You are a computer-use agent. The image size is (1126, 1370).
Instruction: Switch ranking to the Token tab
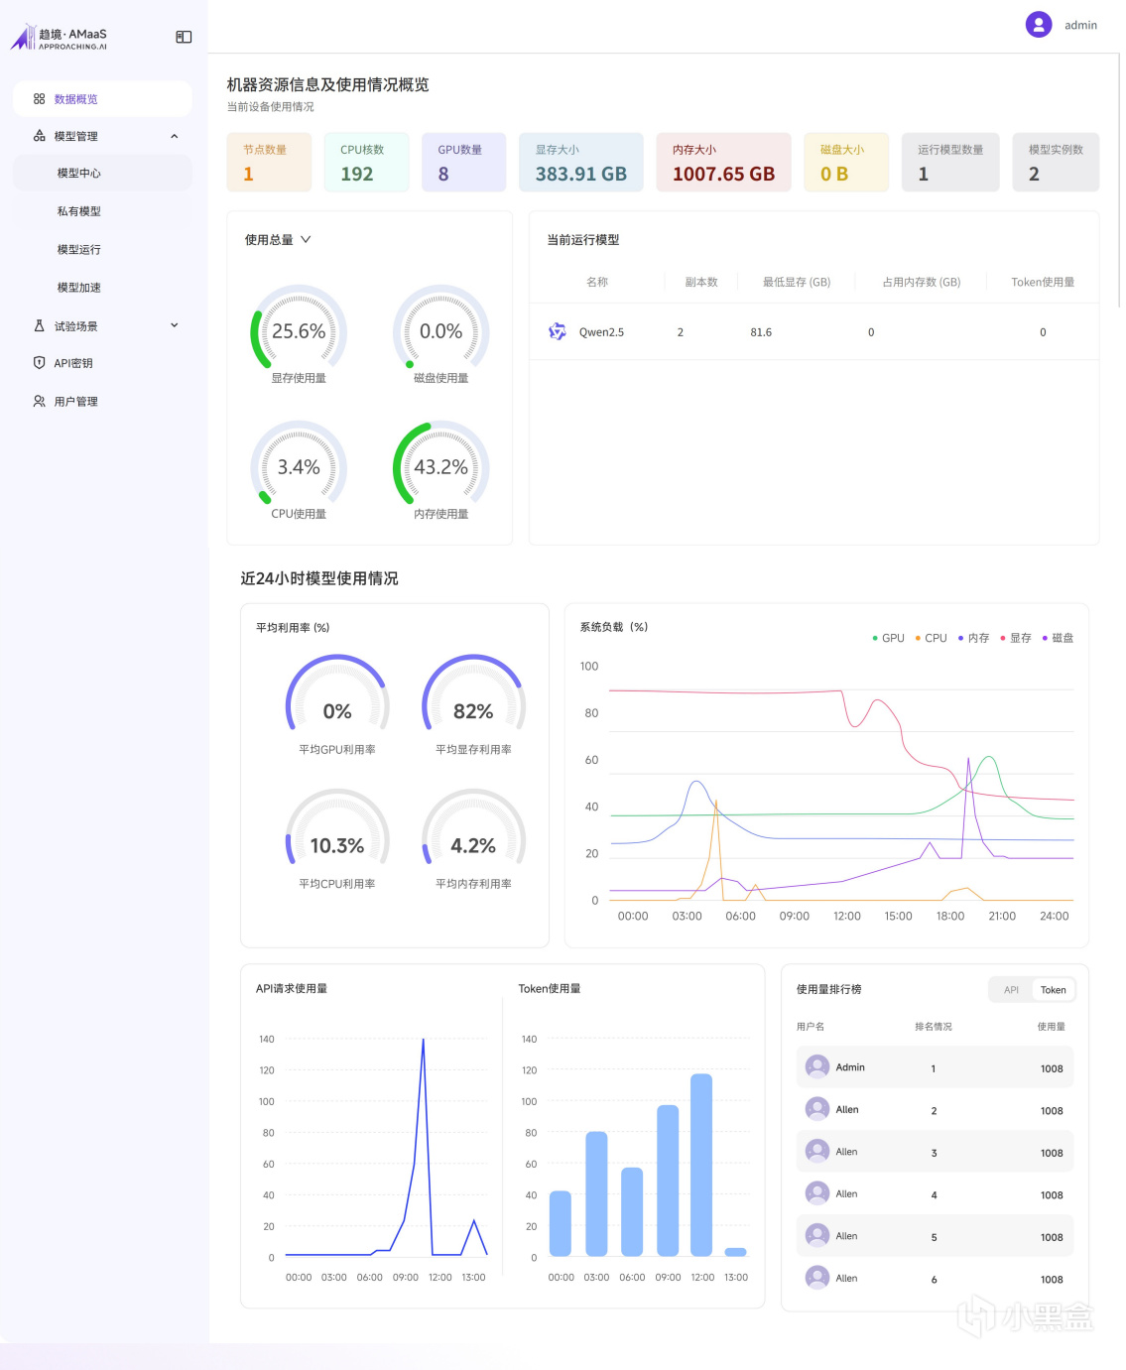[x=1053, y=990]
